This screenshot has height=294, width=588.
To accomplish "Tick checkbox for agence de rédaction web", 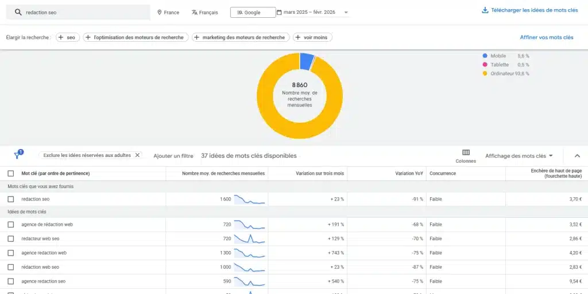I will pyautogui.click(x=11, y=225).
